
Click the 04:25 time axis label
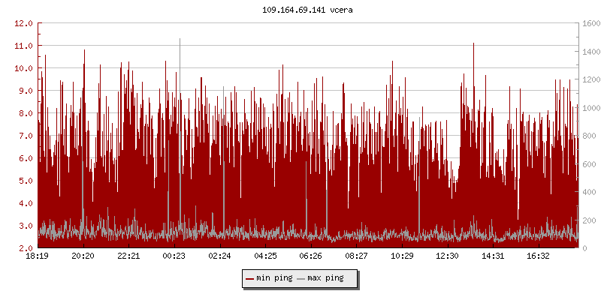(x=265, y=256)
